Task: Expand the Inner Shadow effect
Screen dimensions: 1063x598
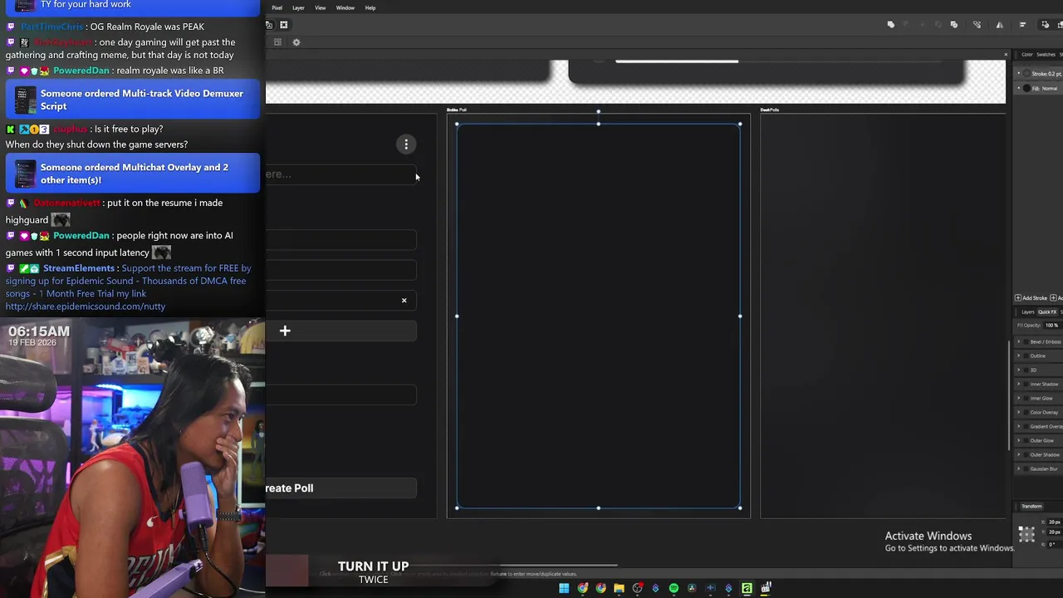Action: coord(1019,385)
